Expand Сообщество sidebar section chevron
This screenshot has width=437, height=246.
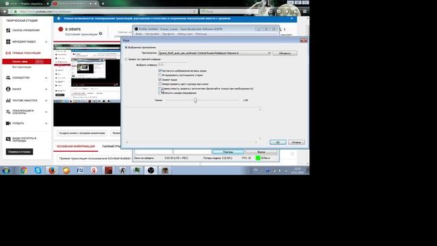pyautogui.click(x=46, y=78)
